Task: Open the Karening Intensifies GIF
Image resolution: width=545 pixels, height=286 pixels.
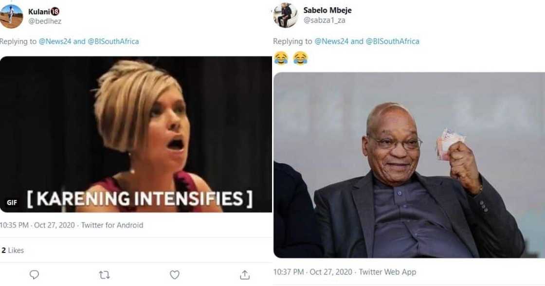Action: (136, 134)
